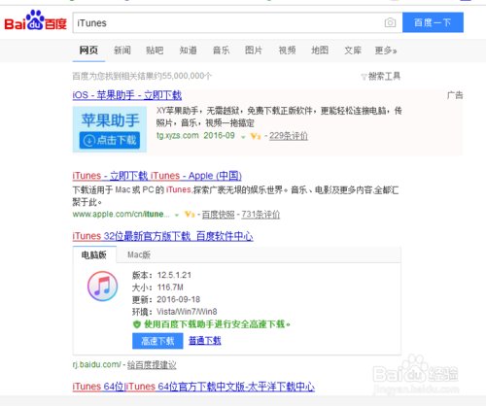Viewport: 486px width, 406px height.
Task: Switch to the 音乐 tab
Action: [221, 51]
